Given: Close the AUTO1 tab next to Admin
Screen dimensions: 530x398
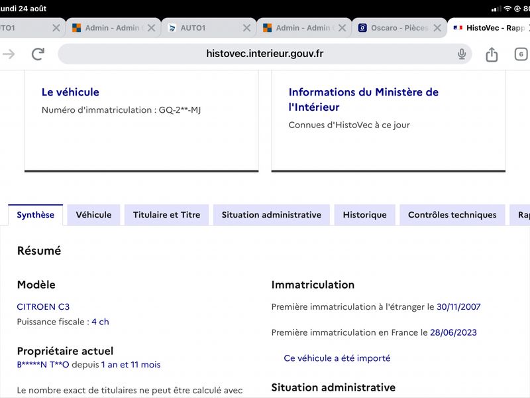Looking at the screenshot, I should 246,28.
